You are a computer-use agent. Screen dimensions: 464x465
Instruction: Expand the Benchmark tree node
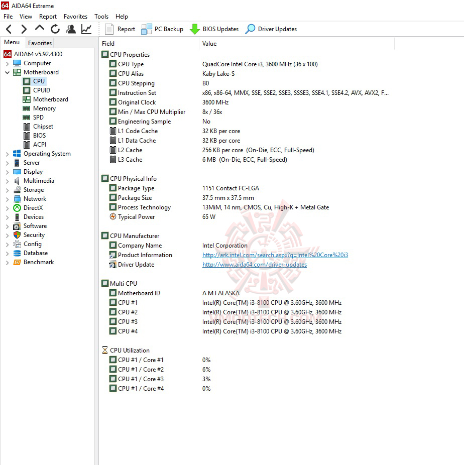tap(8, 263)
